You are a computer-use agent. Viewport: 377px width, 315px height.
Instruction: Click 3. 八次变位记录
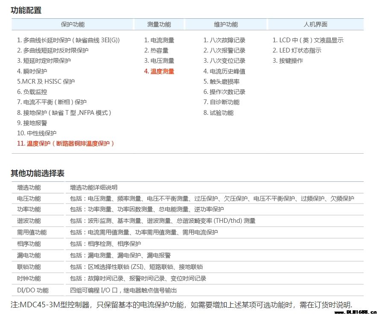click(x=224, y=61)
